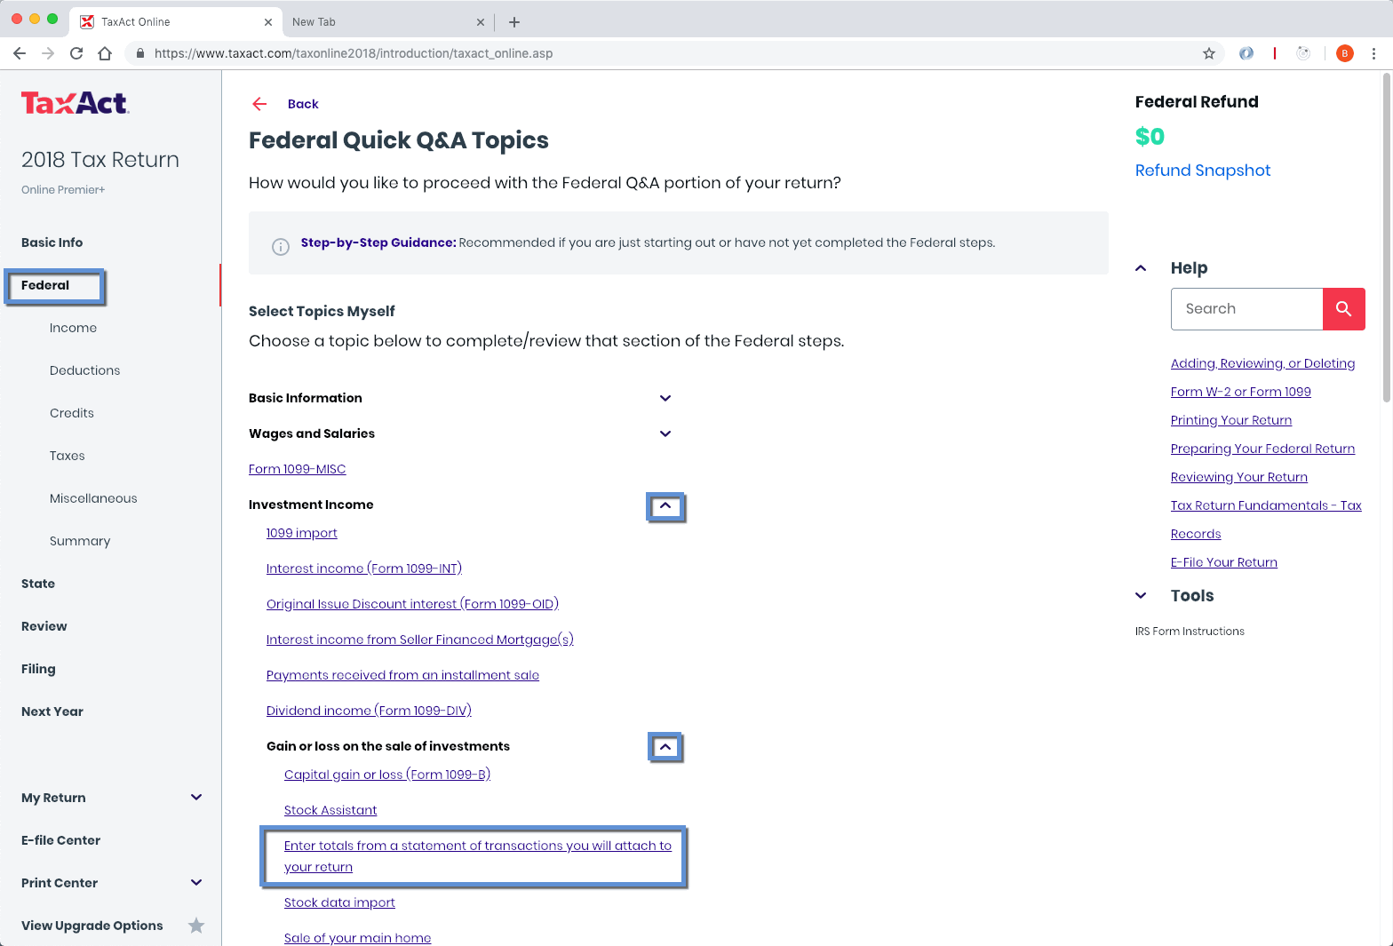This screenshot has width=1393, height=946.
Task: Open Payments received from an installment sale
Action: click(402, 675)
